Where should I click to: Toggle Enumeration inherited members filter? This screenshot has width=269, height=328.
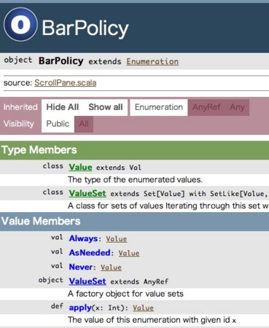coord(159,107)
